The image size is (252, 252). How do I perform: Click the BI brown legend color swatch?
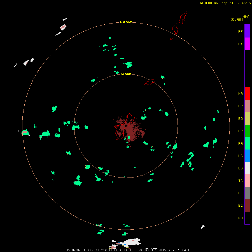[247, 206]
